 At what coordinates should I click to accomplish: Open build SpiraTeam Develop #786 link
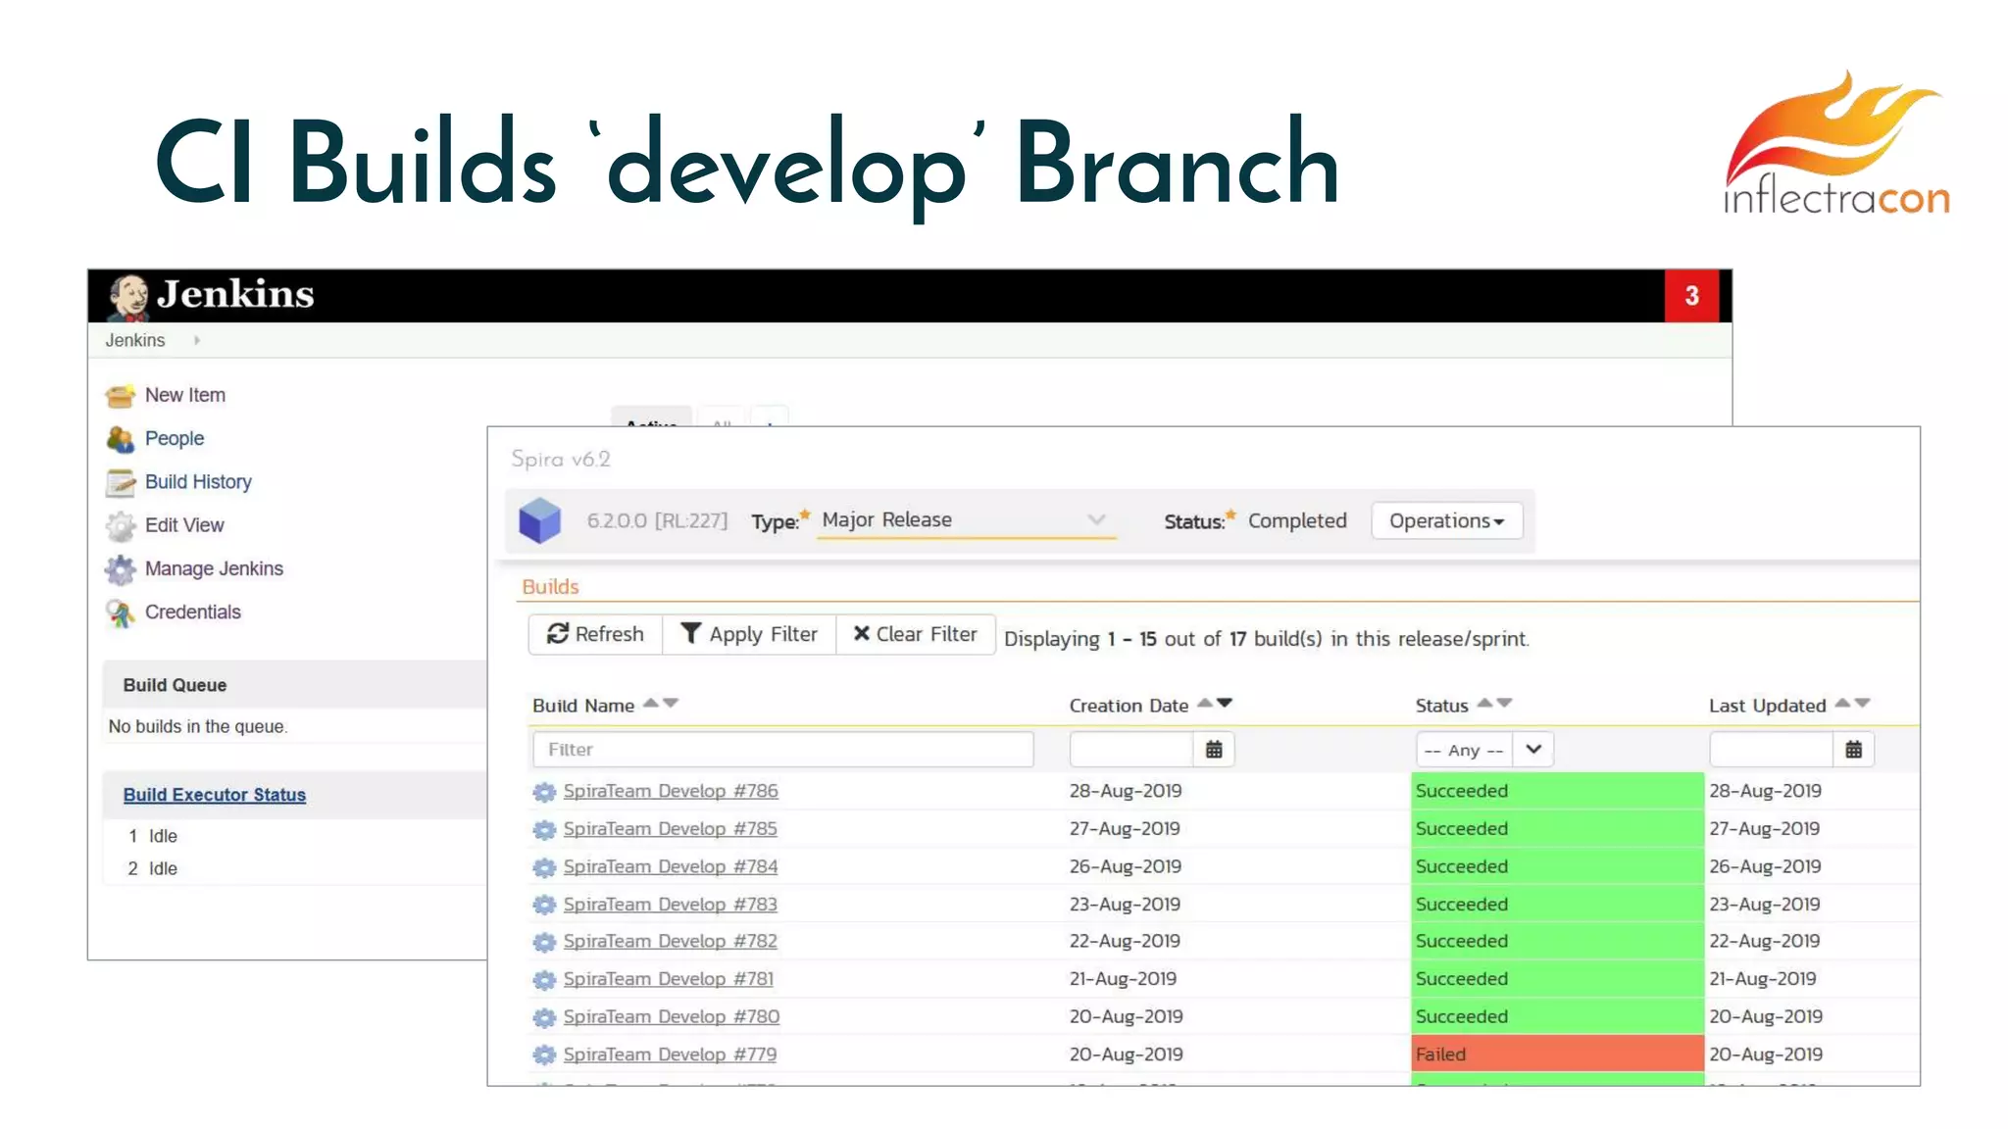[x=671, y=791]
